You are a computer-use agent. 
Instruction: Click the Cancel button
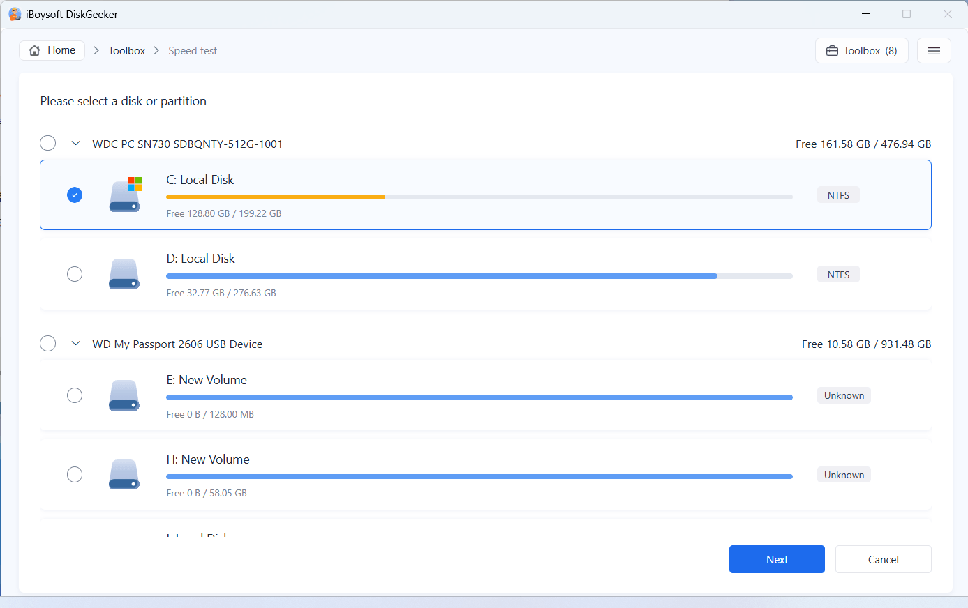tap(883, 559)
